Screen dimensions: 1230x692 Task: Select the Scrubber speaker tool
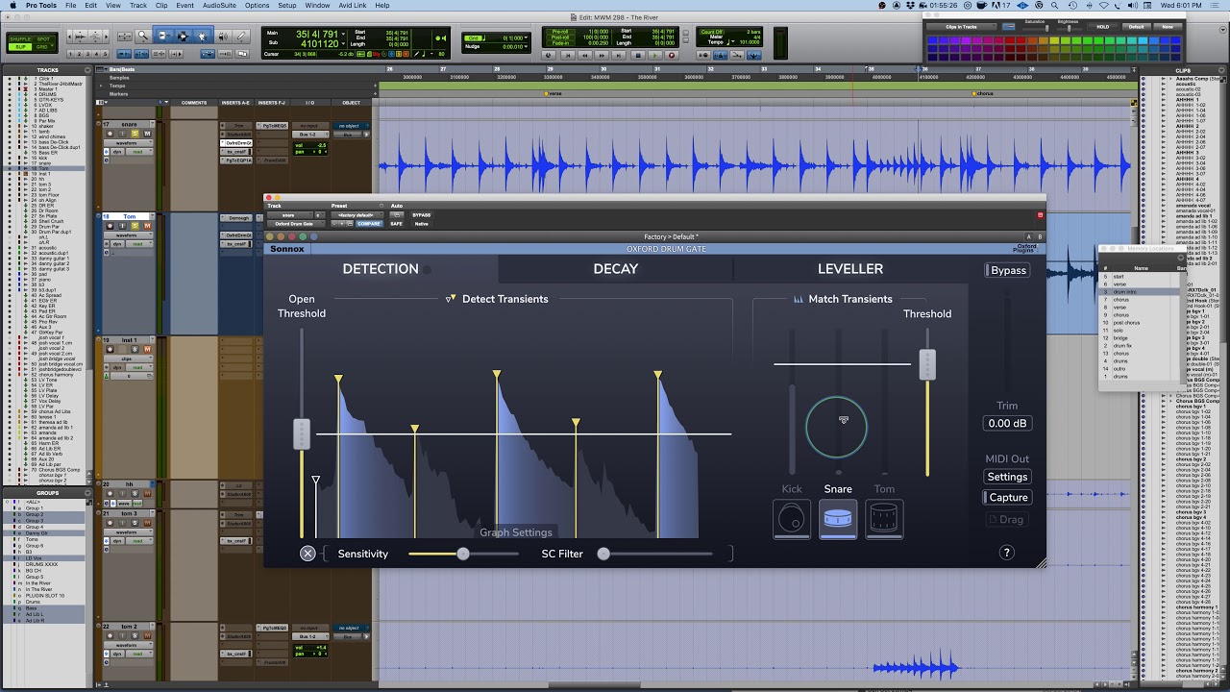coord(223,37)
